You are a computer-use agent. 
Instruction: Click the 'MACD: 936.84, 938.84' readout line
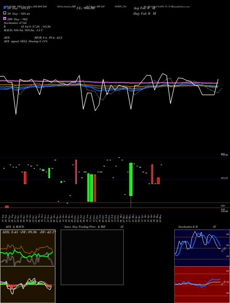(x=23, y=30)
